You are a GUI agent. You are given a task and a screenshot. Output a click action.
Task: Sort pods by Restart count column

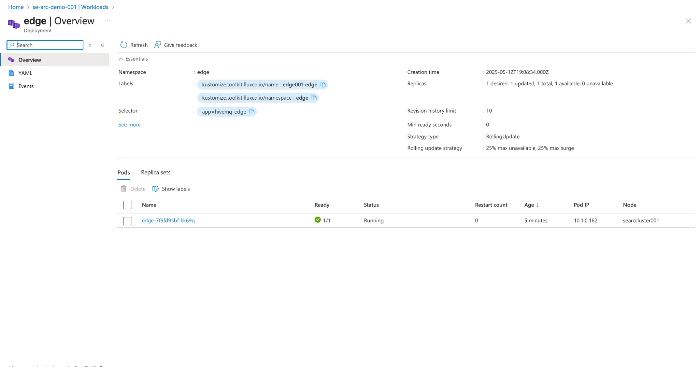[491, 205]
